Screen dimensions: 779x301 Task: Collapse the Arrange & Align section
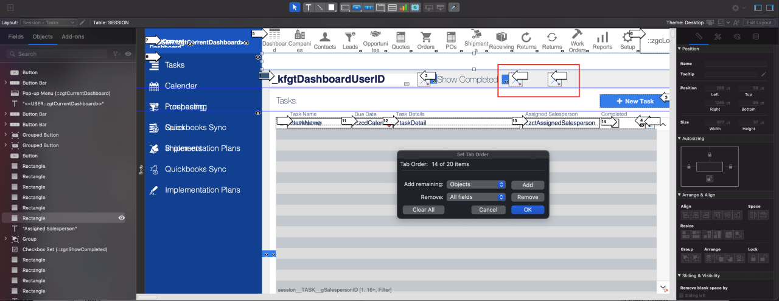(680, 195)
